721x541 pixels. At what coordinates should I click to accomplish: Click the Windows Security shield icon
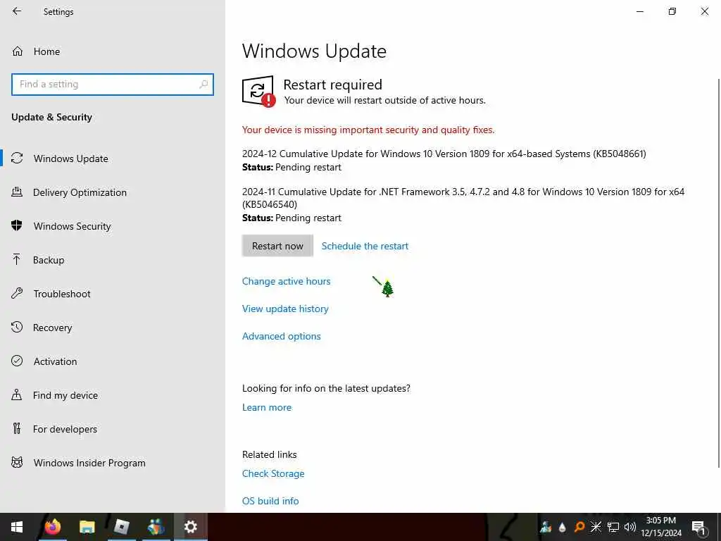point(17,225)
